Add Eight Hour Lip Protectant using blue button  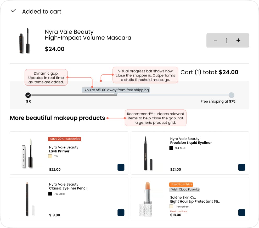pyautogui.click(x=242, y=213)
